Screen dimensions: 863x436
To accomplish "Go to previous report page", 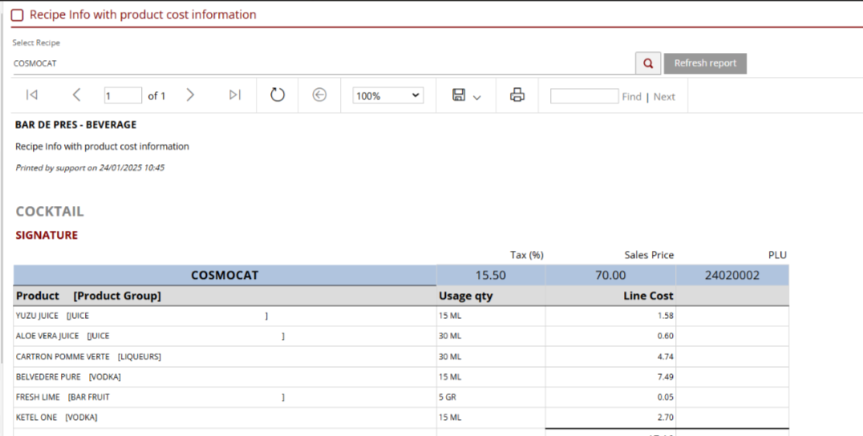I will [76, 95].
